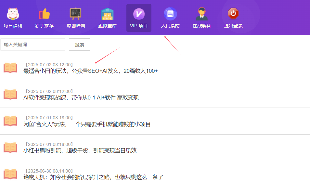This screenshot has height=182, width=310.
Task: Open article 绝密天机：如今社会的阶层攀升之路
Action: point(93,177)
